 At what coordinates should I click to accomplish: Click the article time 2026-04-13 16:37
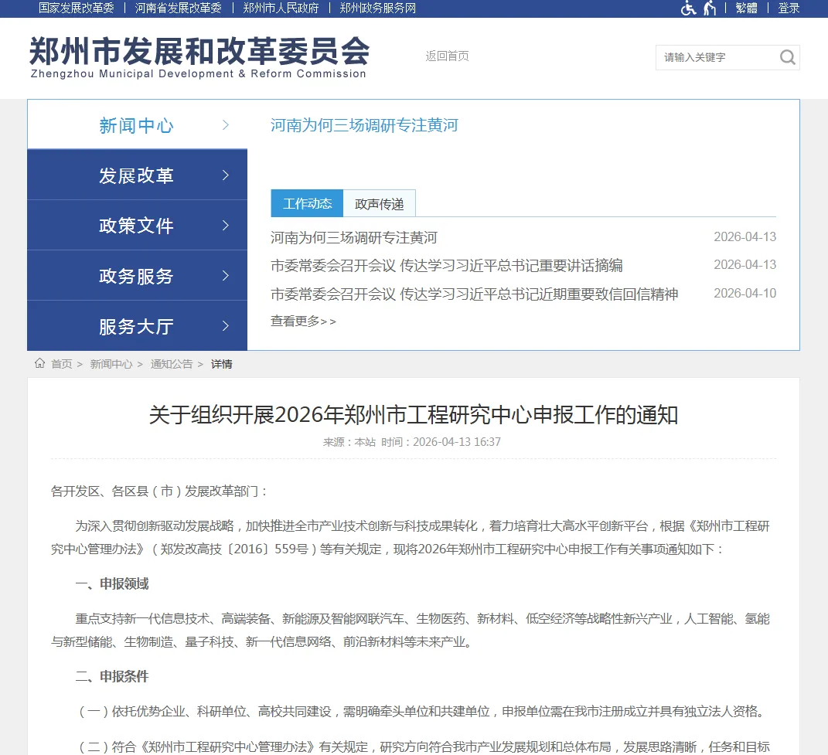click(457, 442)
